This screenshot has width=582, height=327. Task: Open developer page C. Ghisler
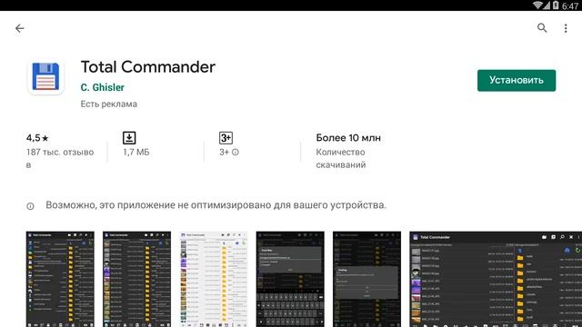tap(103, 87)
